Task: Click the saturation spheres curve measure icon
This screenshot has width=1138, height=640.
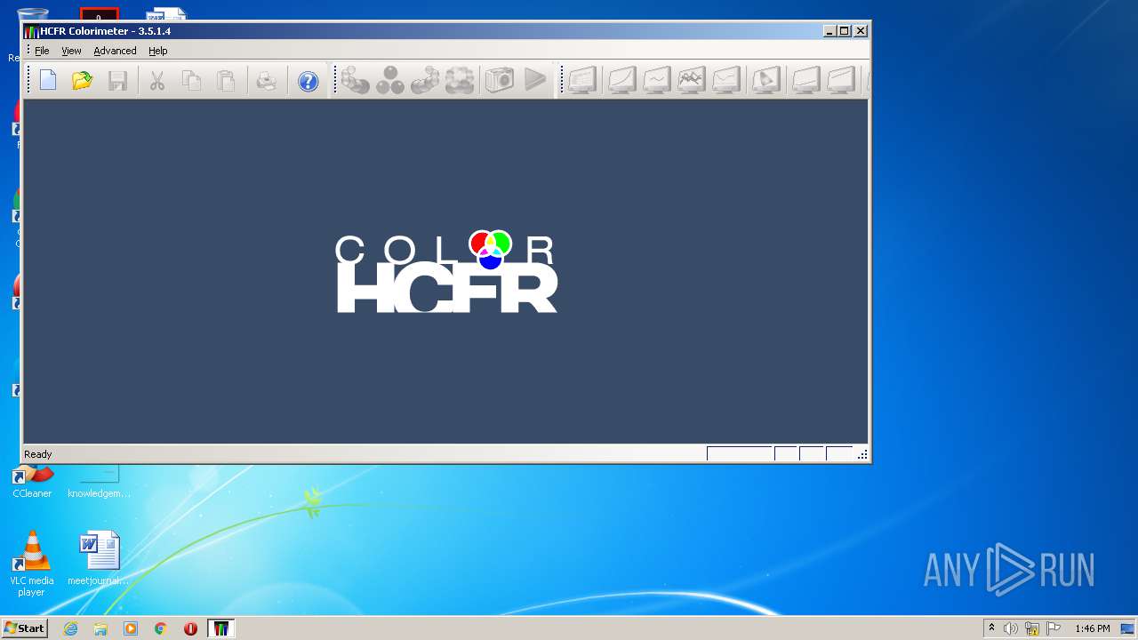Action: coord(425,80)
